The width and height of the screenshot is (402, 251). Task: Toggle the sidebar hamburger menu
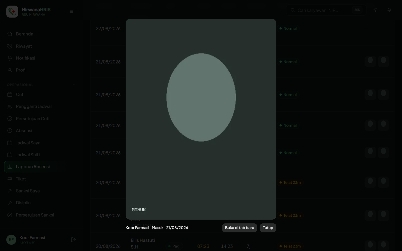71,11
